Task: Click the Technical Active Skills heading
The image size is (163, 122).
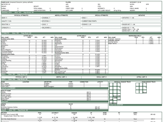Action: 62,53
